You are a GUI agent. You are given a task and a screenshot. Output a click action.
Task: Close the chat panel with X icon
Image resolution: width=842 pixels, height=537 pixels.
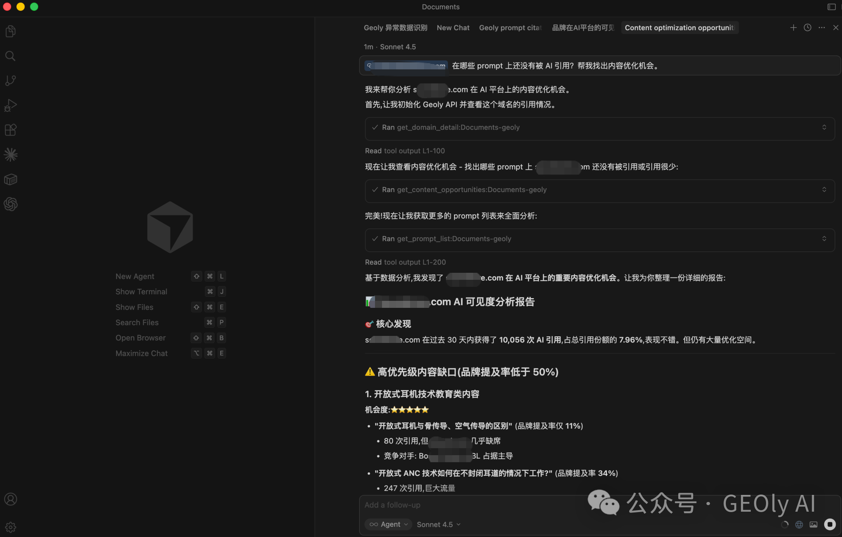(836, 28)
